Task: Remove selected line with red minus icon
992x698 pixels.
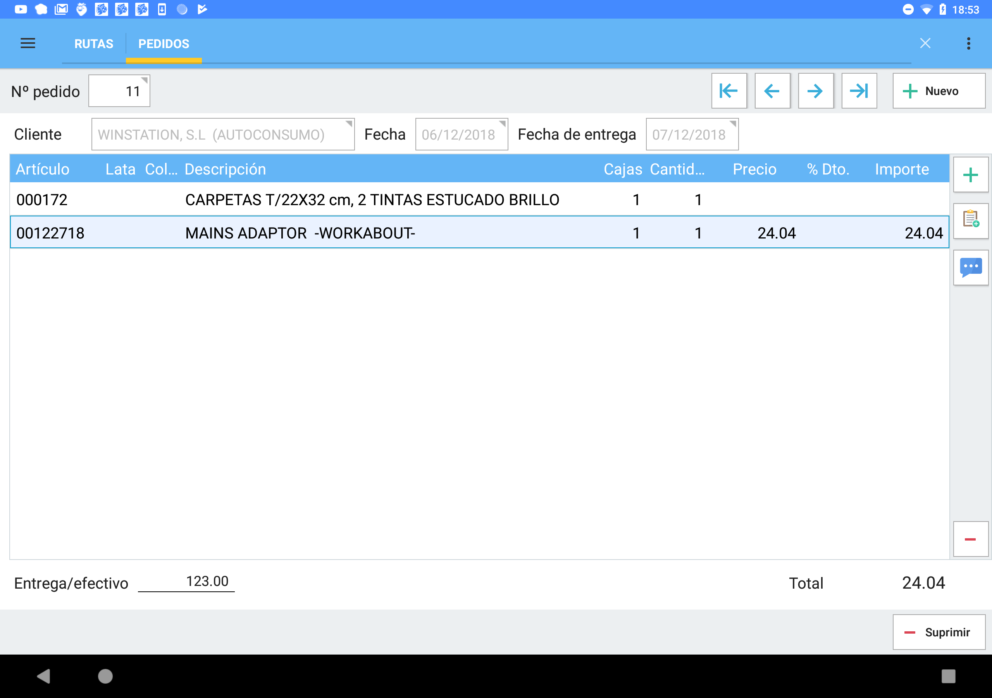Action: (x=970, y=539)
